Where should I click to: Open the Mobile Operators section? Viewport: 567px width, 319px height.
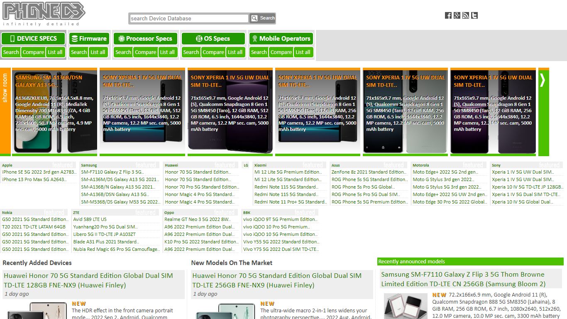[x=281, y=39]
